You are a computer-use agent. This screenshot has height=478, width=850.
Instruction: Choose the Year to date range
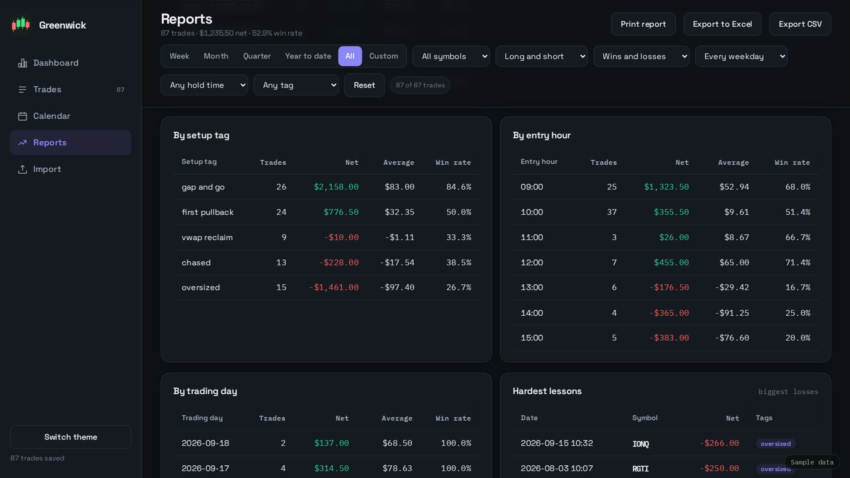(x=308, y=56)
